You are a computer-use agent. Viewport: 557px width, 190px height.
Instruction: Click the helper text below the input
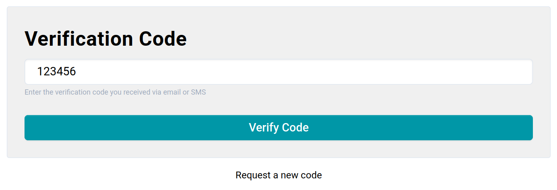coord(115,92)
